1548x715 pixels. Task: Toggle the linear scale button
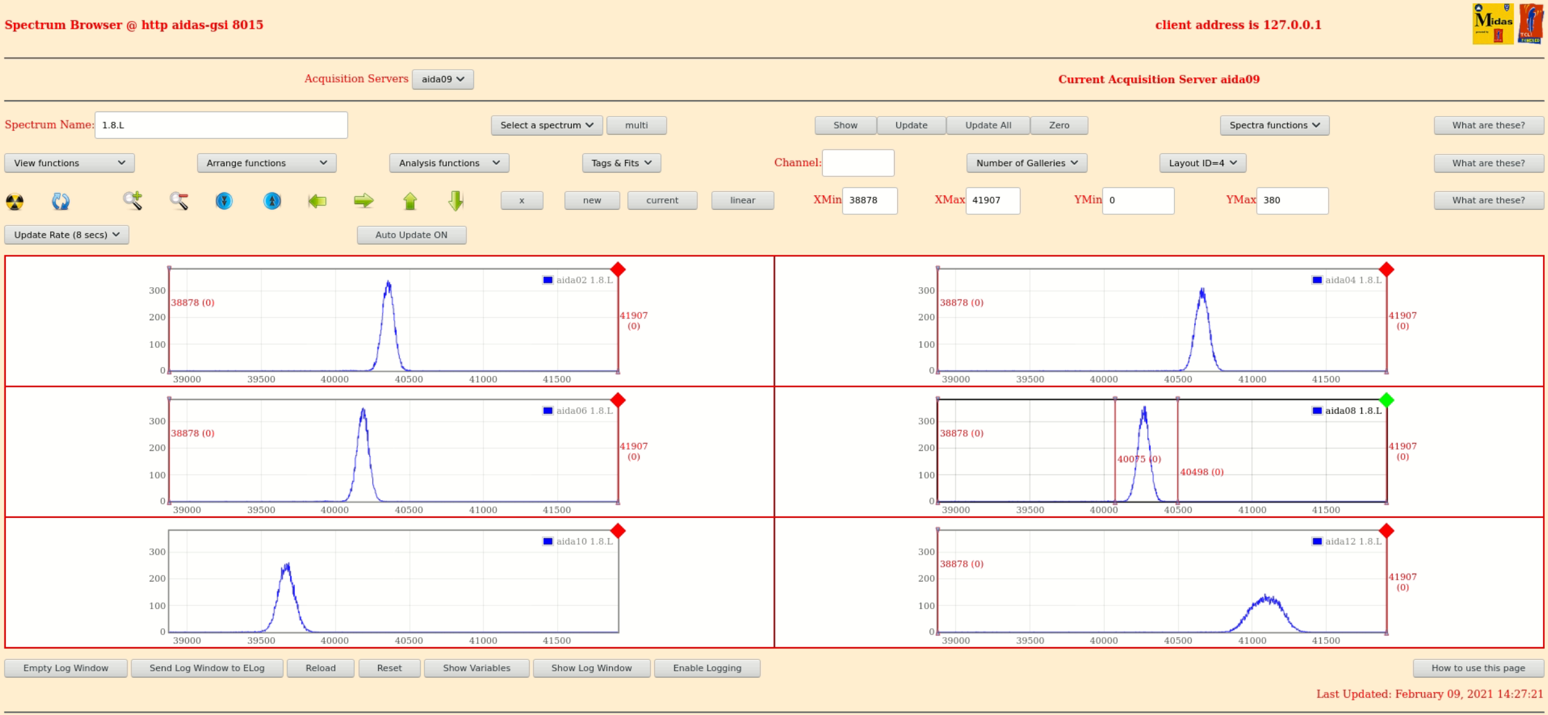[x=742, y=200]
